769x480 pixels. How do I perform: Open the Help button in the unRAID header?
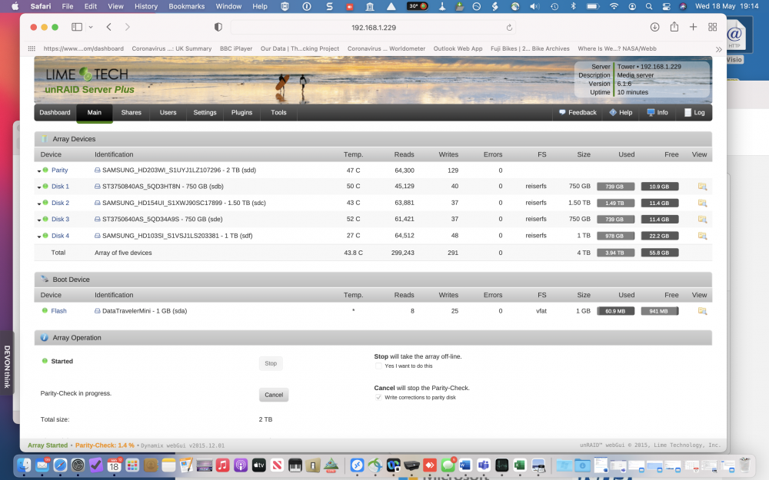point(621,113)
